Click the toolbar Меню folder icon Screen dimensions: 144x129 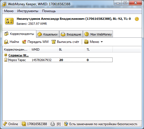coord(86,42)
